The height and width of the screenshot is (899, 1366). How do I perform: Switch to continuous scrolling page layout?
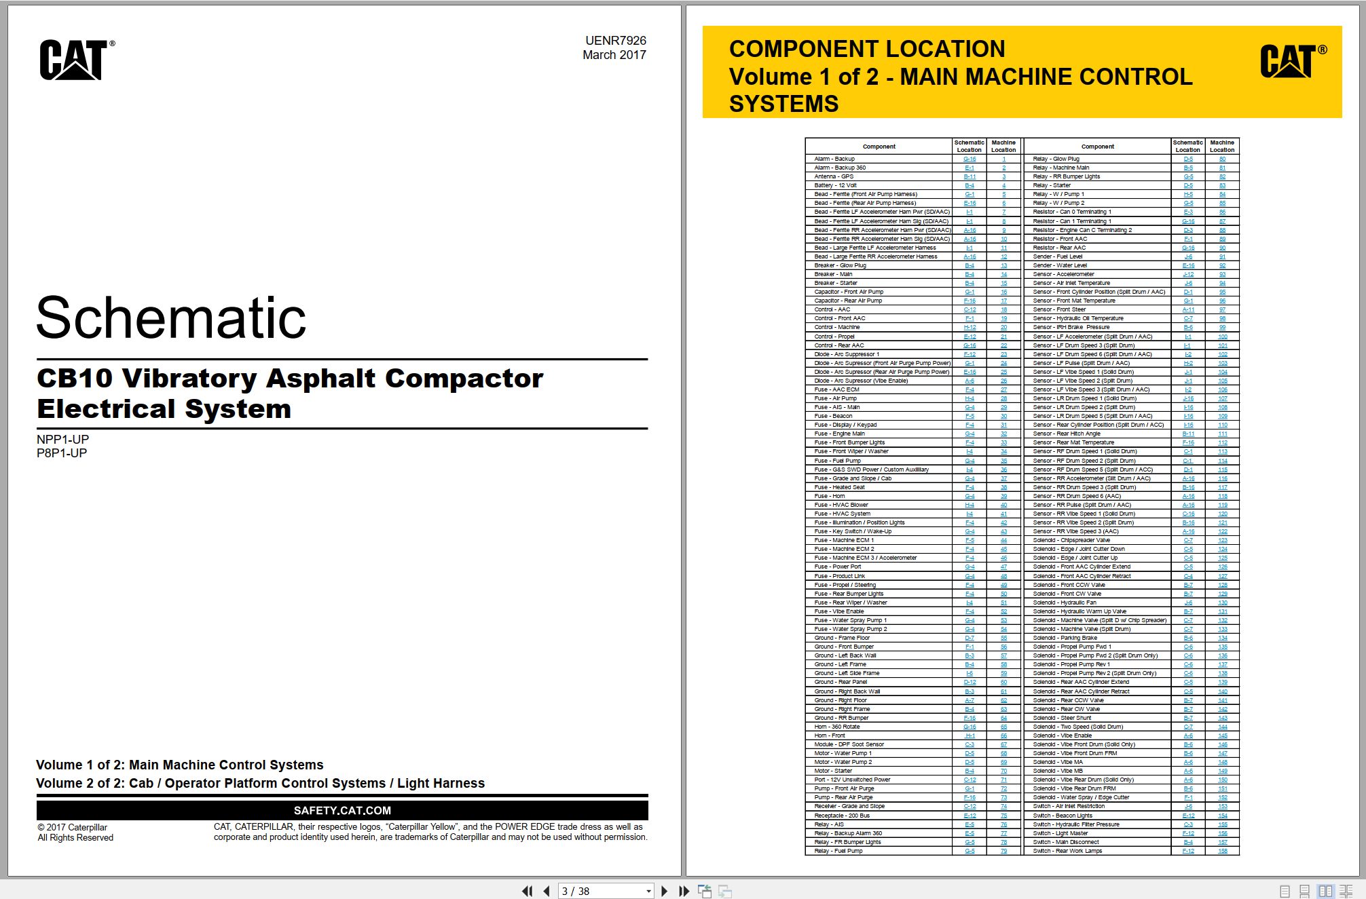[x=1304, y=891]
